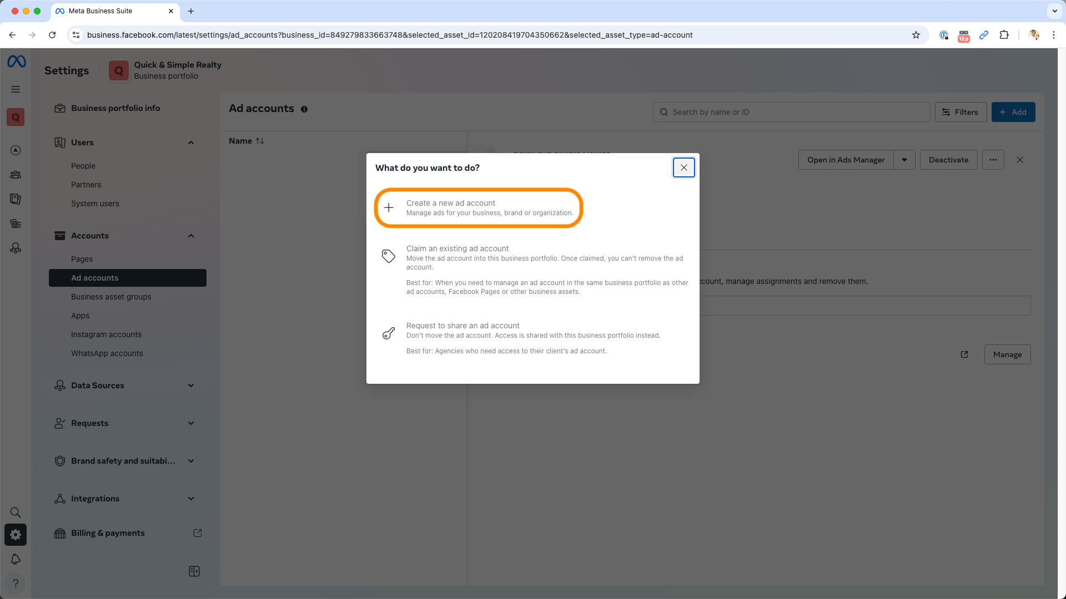Open the Chrome three-dot menu
Viewport: 1066px width, 599px height.
click(1054, 35)
